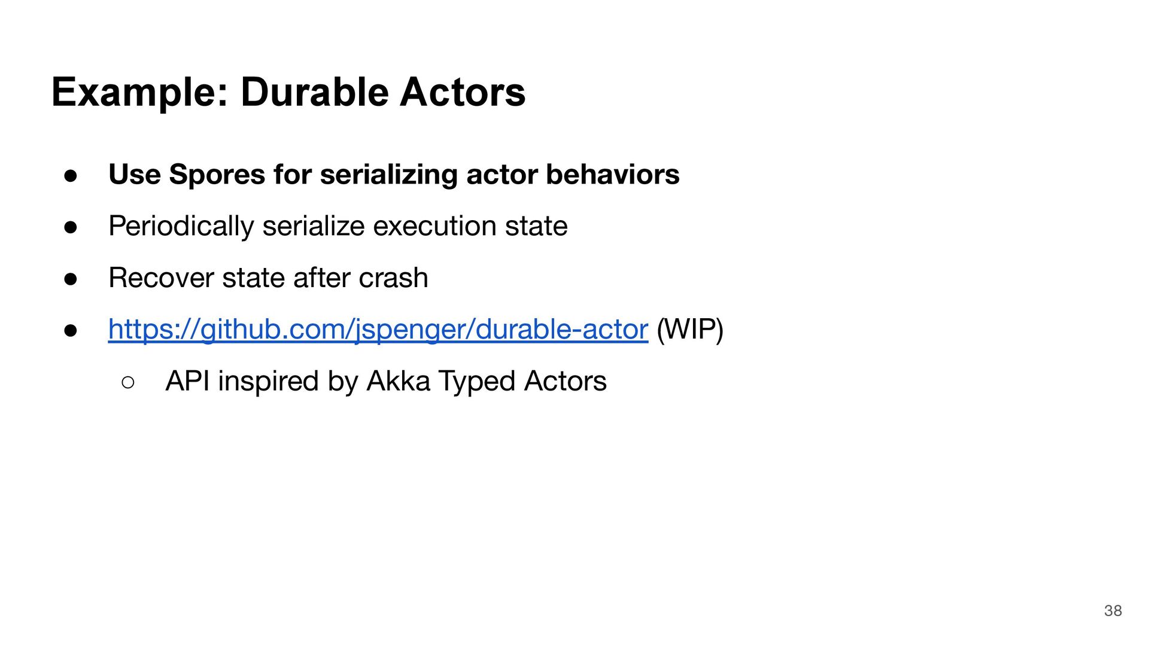Open the github.com/jspenger/durable-actor link
Viewport: 1149px width, 646px height.
pyautogui.click(x=377, y=330)
